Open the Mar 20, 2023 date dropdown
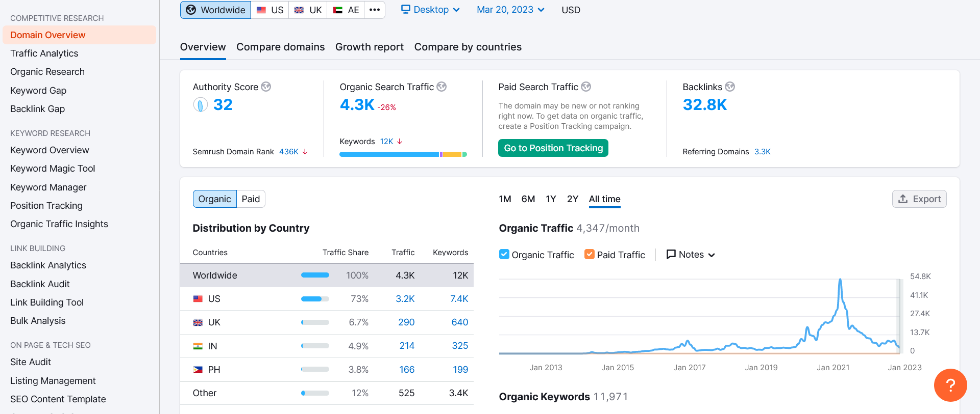 [x=510, y=10]
